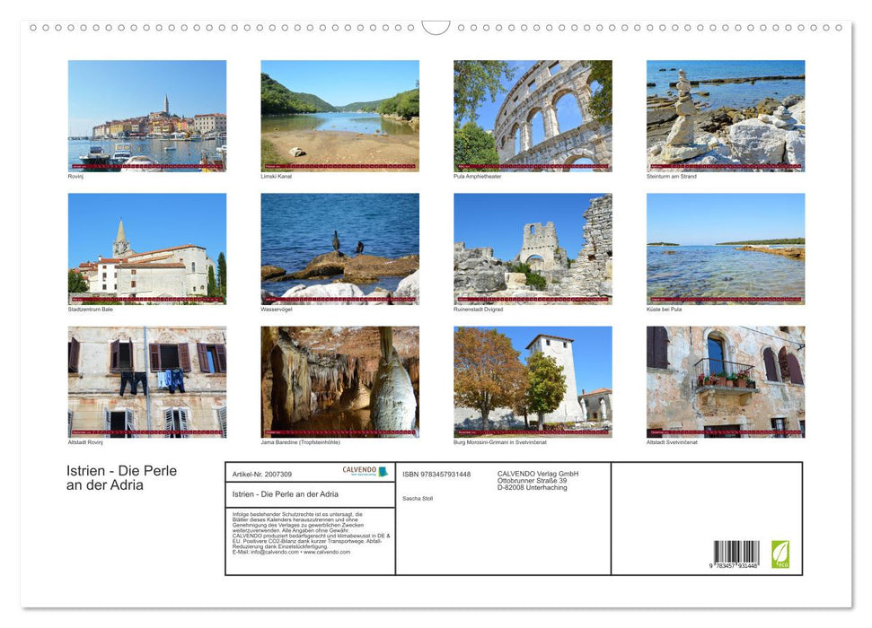Screen dimensions: 872x628
Task: Select the Jama Baredine cave photo
Action: pos(339,381)
